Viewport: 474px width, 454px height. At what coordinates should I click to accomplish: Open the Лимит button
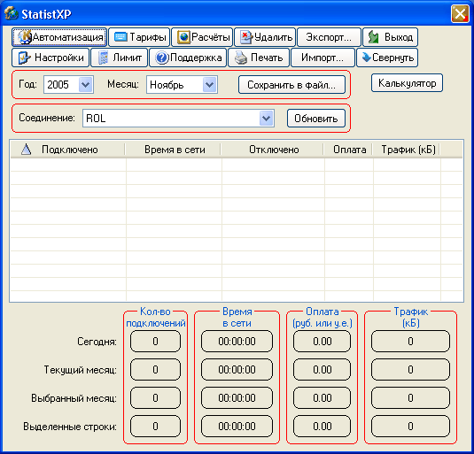click(119, 58)
